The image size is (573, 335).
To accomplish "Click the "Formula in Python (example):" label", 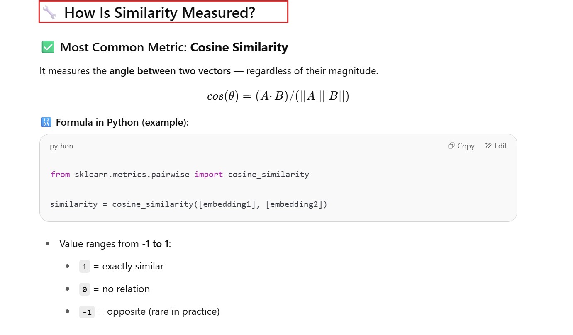I will point(122,123).
